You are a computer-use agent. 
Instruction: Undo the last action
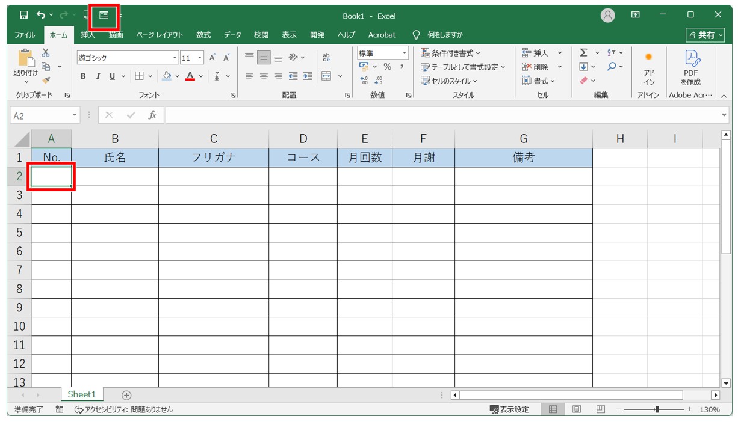click(x=41, y=15)
